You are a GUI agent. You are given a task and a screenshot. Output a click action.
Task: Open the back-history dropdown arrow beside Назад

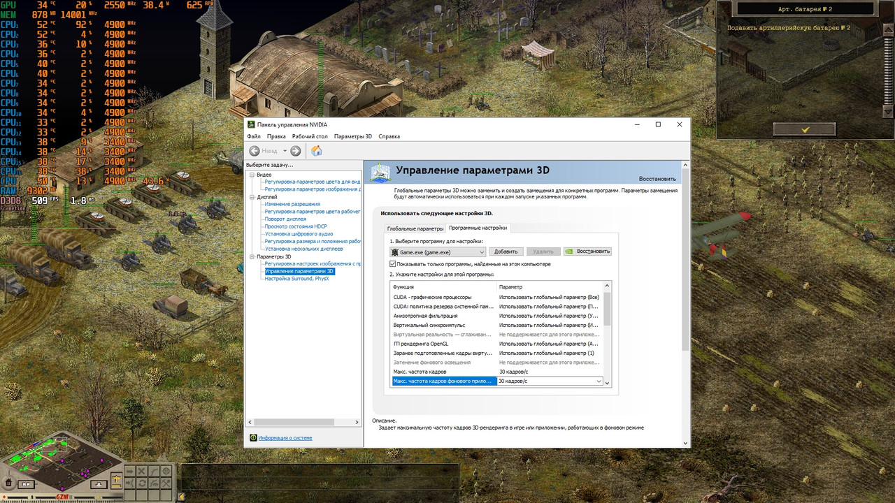tap(285, 151)
